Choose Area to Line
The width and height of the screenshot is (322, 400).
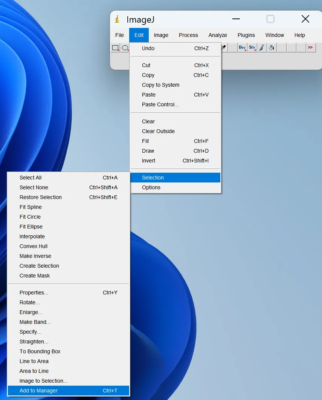(69, 371)
